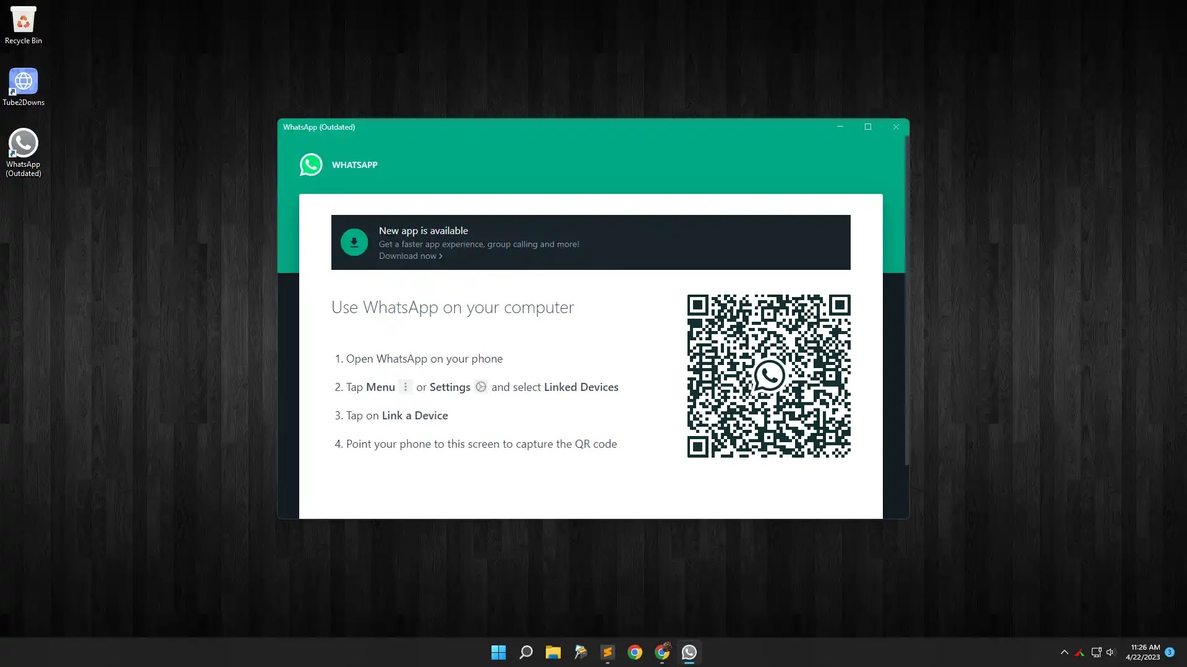Click the WhatsApp window vertical scrollbar

[x=907, y=300]
